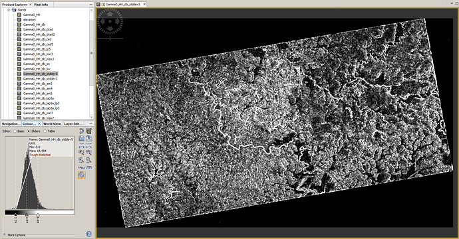Select the Gamma0_HH_db_lap5a band

[39, 98]
